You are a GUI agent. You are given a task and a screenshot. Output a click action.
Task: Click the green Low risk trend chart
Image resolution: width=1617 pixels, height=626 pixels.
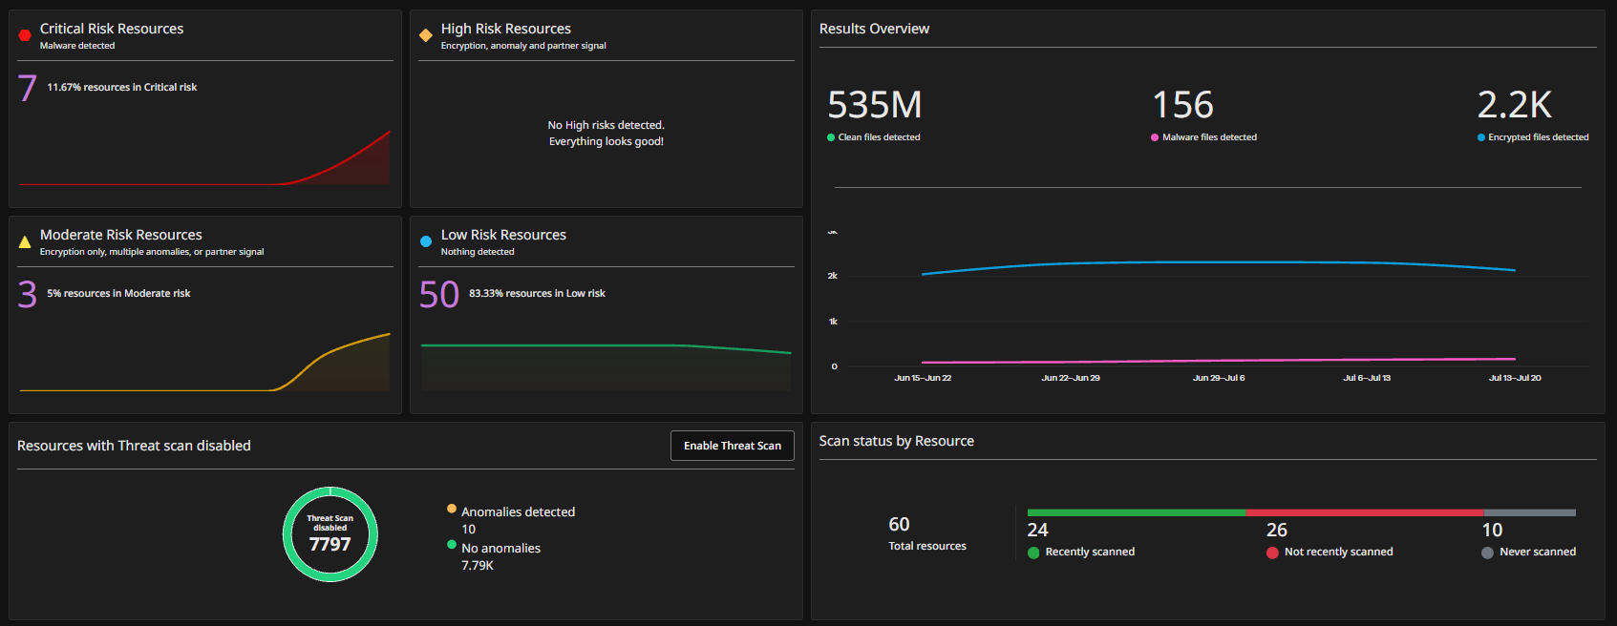606,366
